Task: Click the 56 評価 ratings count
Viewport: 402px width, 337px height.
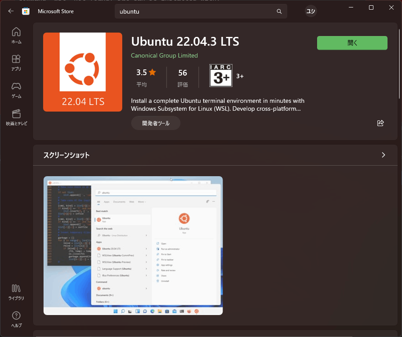Action: [183, 78]
